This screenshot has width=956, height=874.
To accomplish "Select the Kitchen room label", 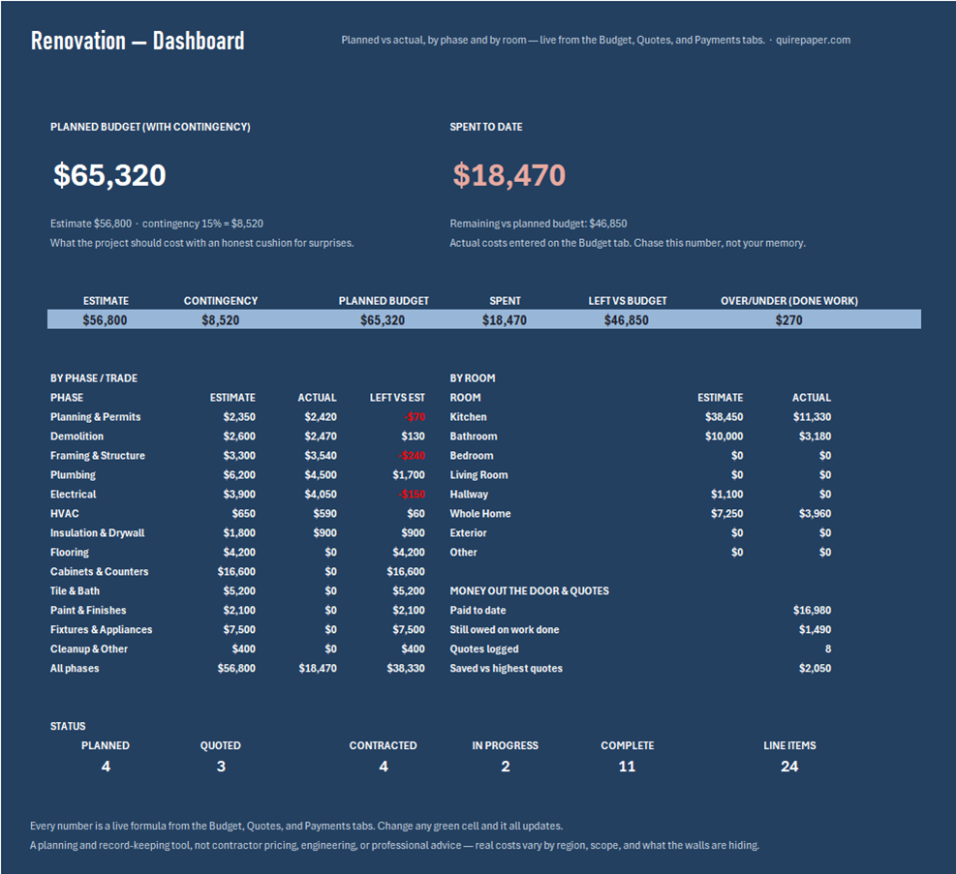I will pyautogui.click(x=468, y=417).
